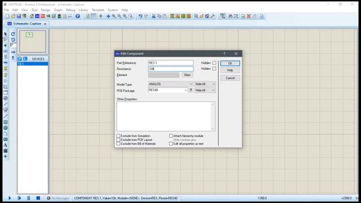Click Cancel in Edit Component dialog
The width and height of the screenshot is (361, 203).
click(230, 78)
